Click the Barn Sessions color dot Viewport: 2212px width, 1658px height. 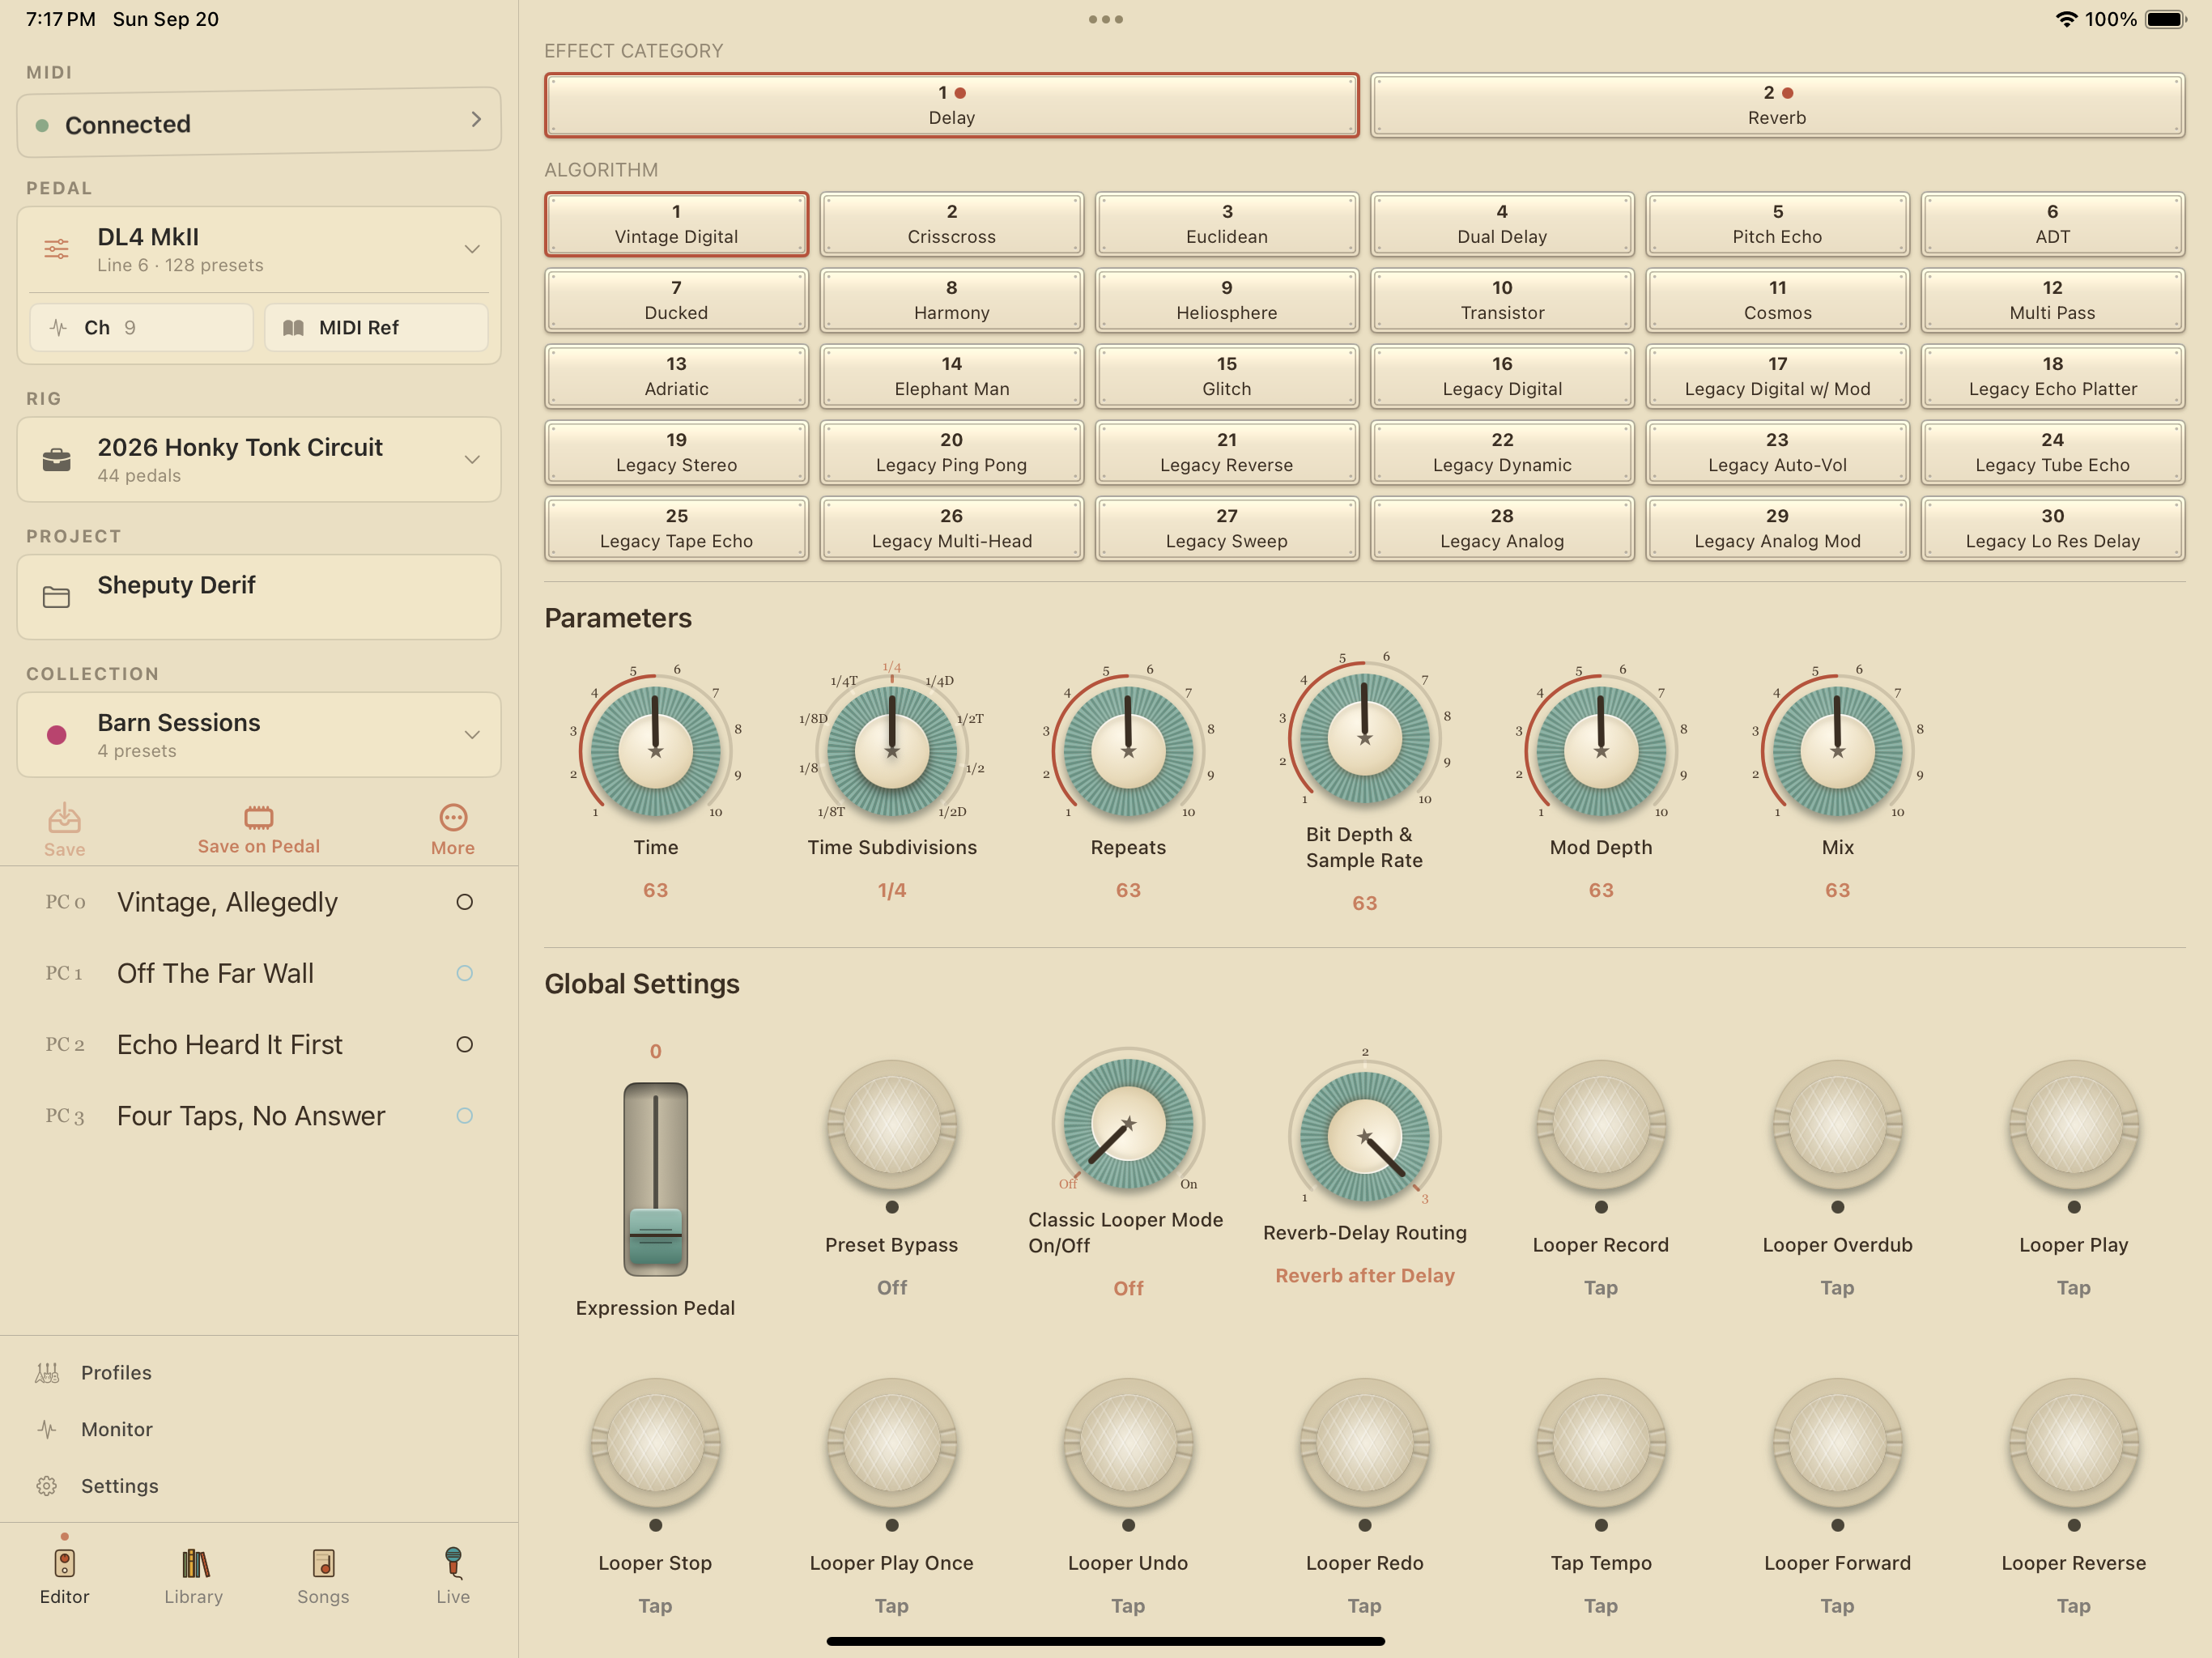[x=57, y=735]
